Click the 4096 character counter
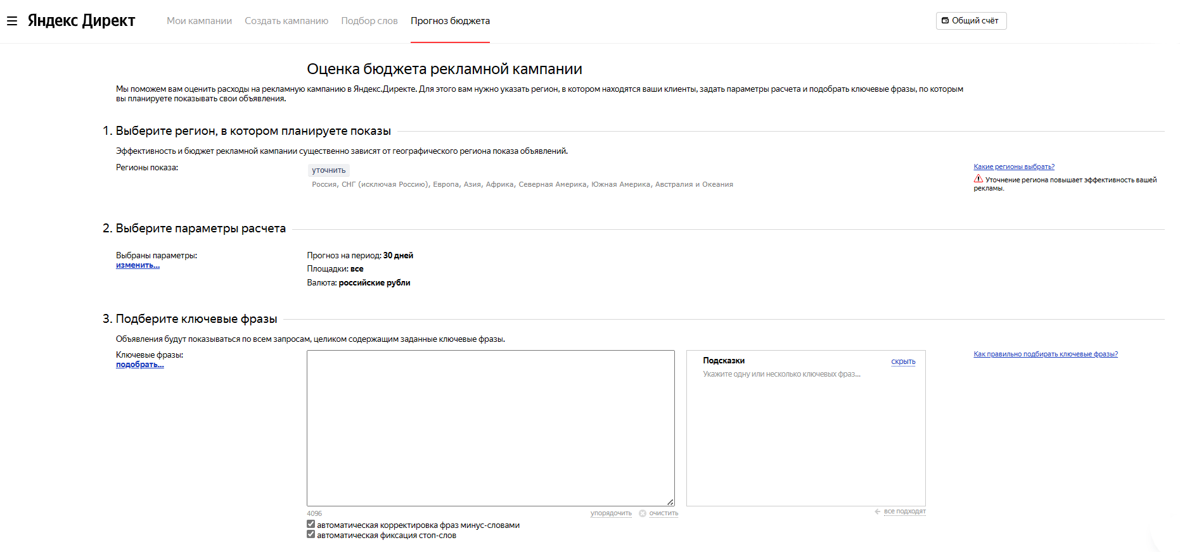 314,513
